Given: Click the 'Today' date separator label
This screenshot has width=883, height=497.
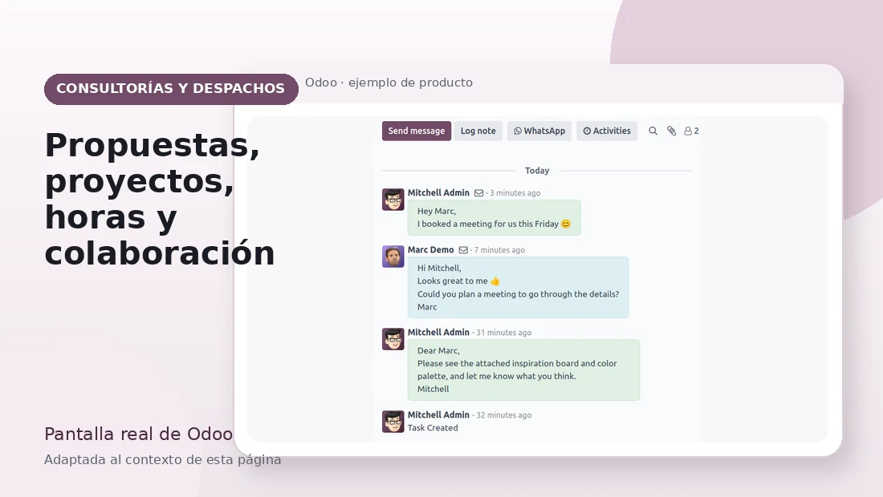Looking at the screenshot, I should (x=537, y=171).
